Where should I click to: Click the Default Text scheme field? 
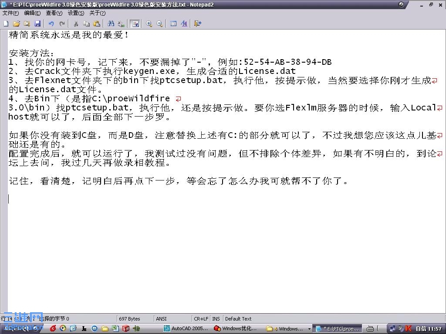238,319
